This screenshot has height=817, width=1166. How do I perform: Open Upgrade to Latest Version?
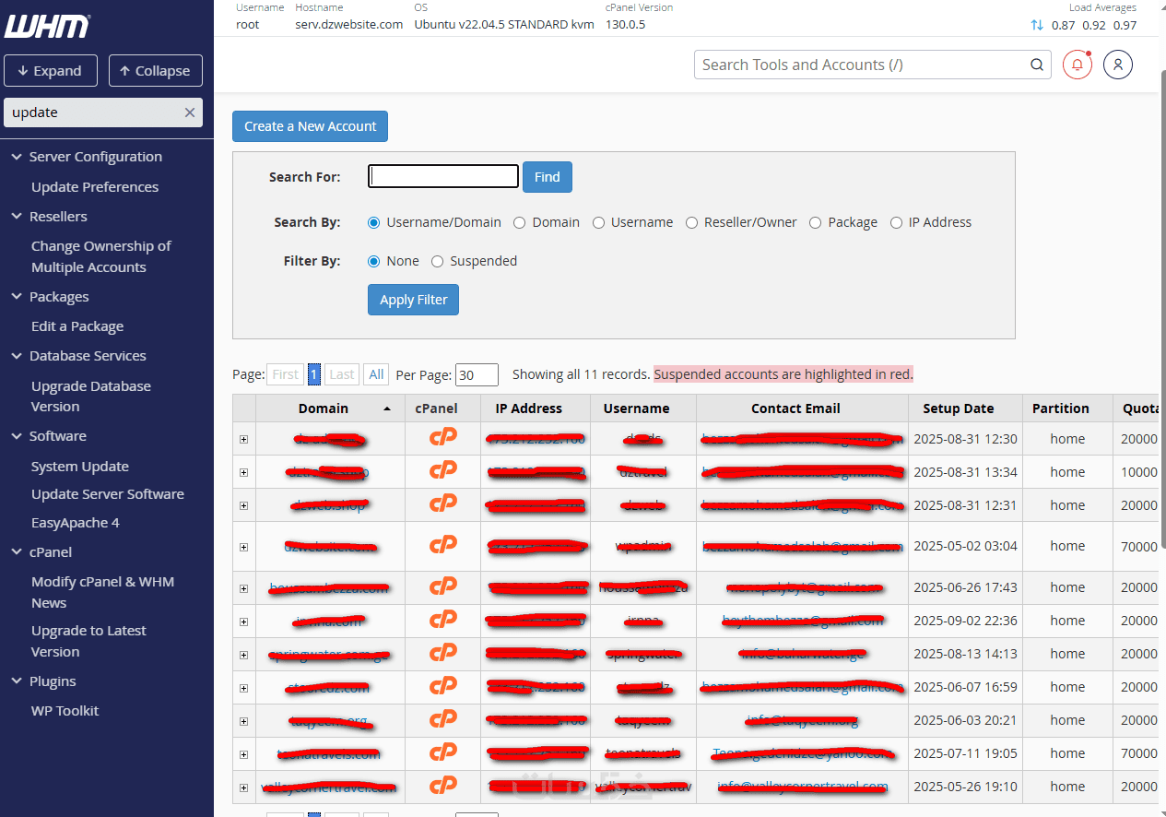(88, 641)
